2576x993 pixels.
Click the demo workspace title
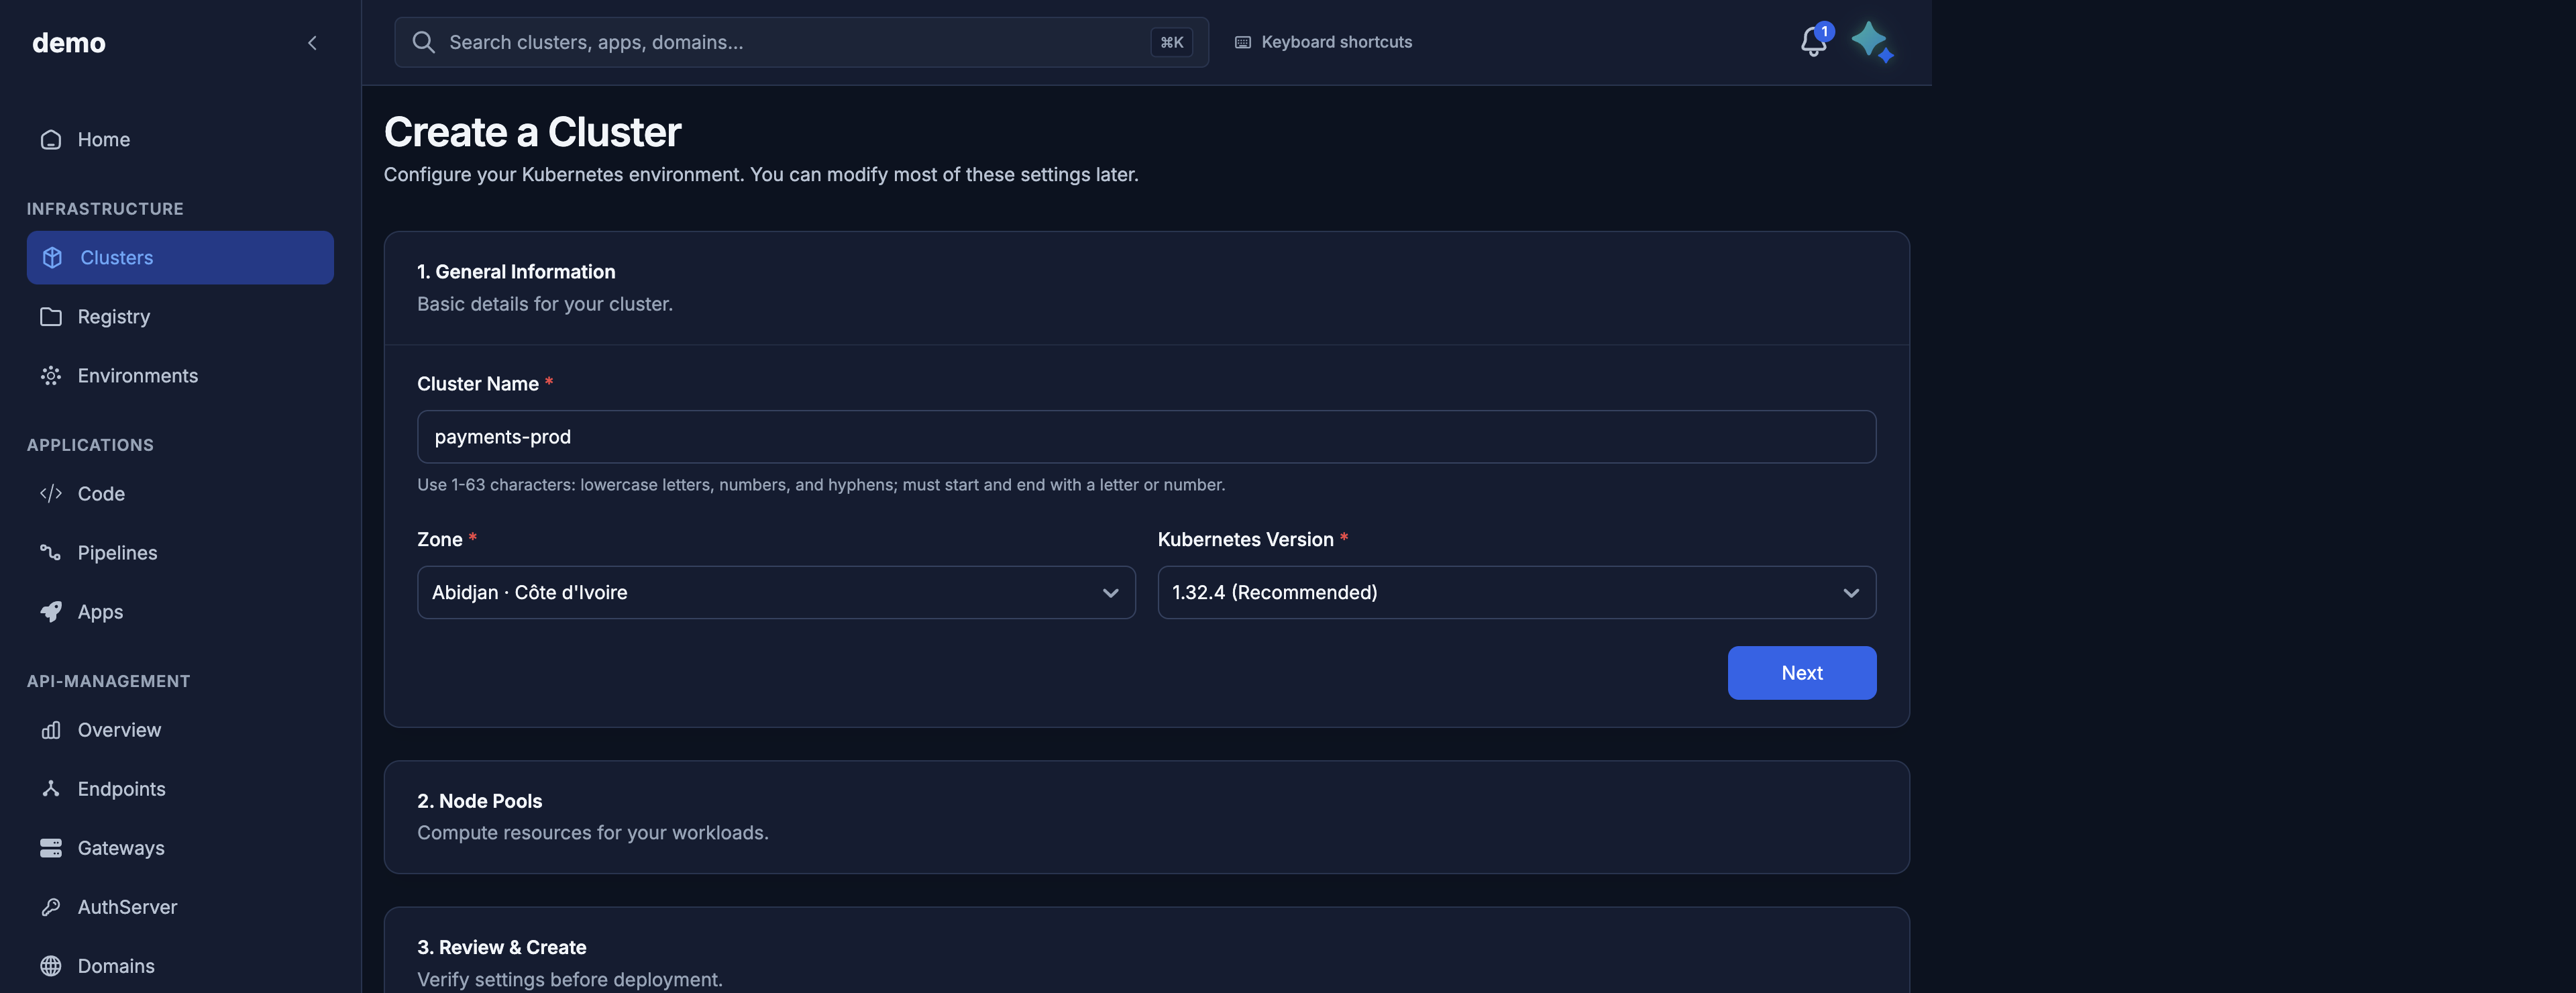[x=69, y=43]
